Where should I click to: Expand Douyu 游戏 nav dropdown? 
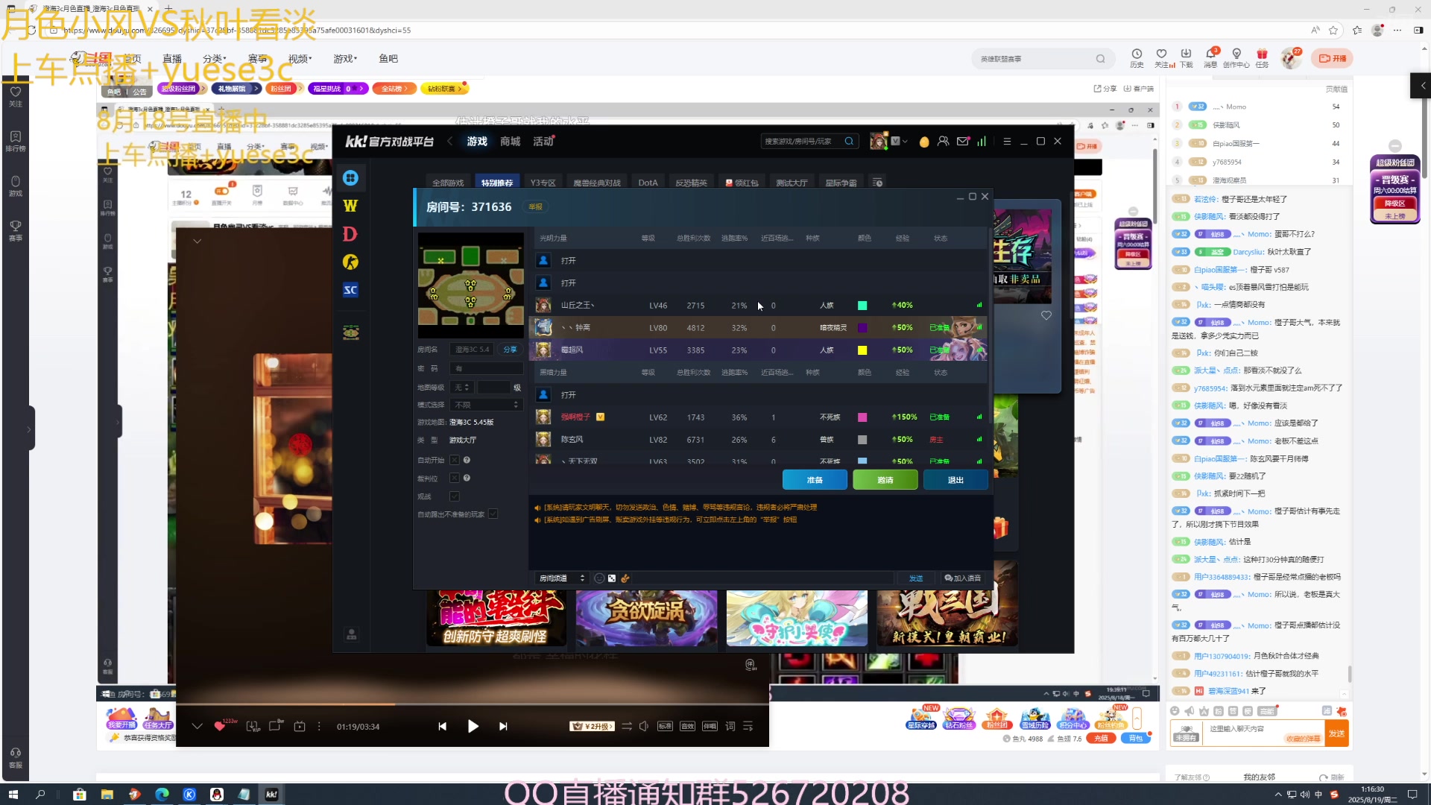pyautogui.click(x=345, y=59)
